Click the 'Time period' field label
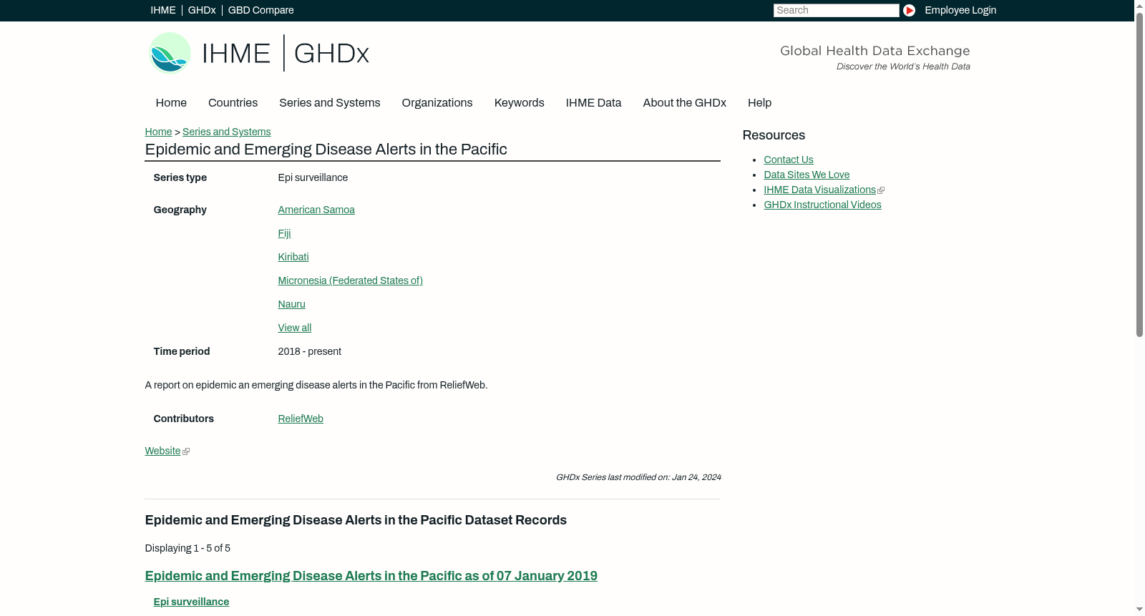This screenshot has height=616, width=1145. (x=181, y=351)
